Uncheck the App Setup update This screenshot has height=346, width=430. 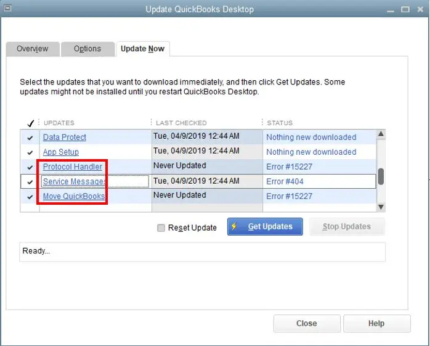tap(30, 152)
